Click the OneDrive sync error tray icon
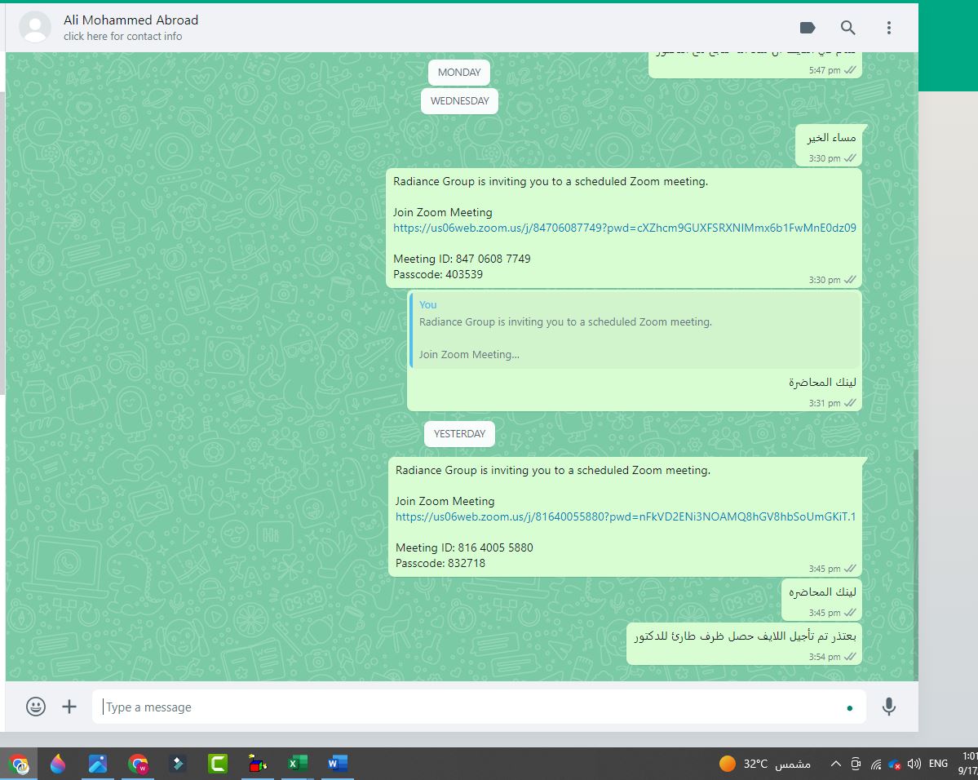Image resolution: width=978 pixels, height=780 pixels. click(895, 764)
